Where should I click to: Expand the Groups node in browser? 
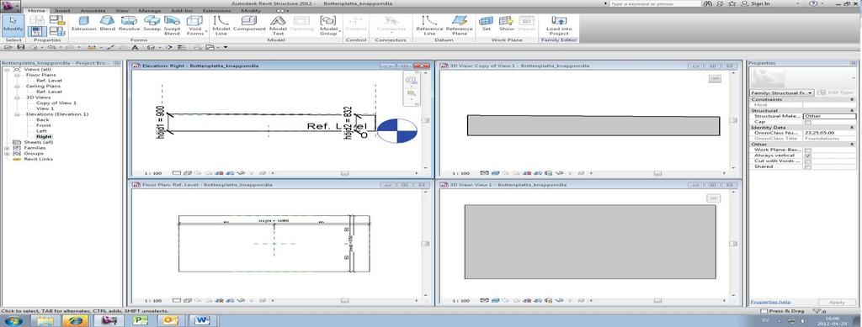click(x=7, y=154)
